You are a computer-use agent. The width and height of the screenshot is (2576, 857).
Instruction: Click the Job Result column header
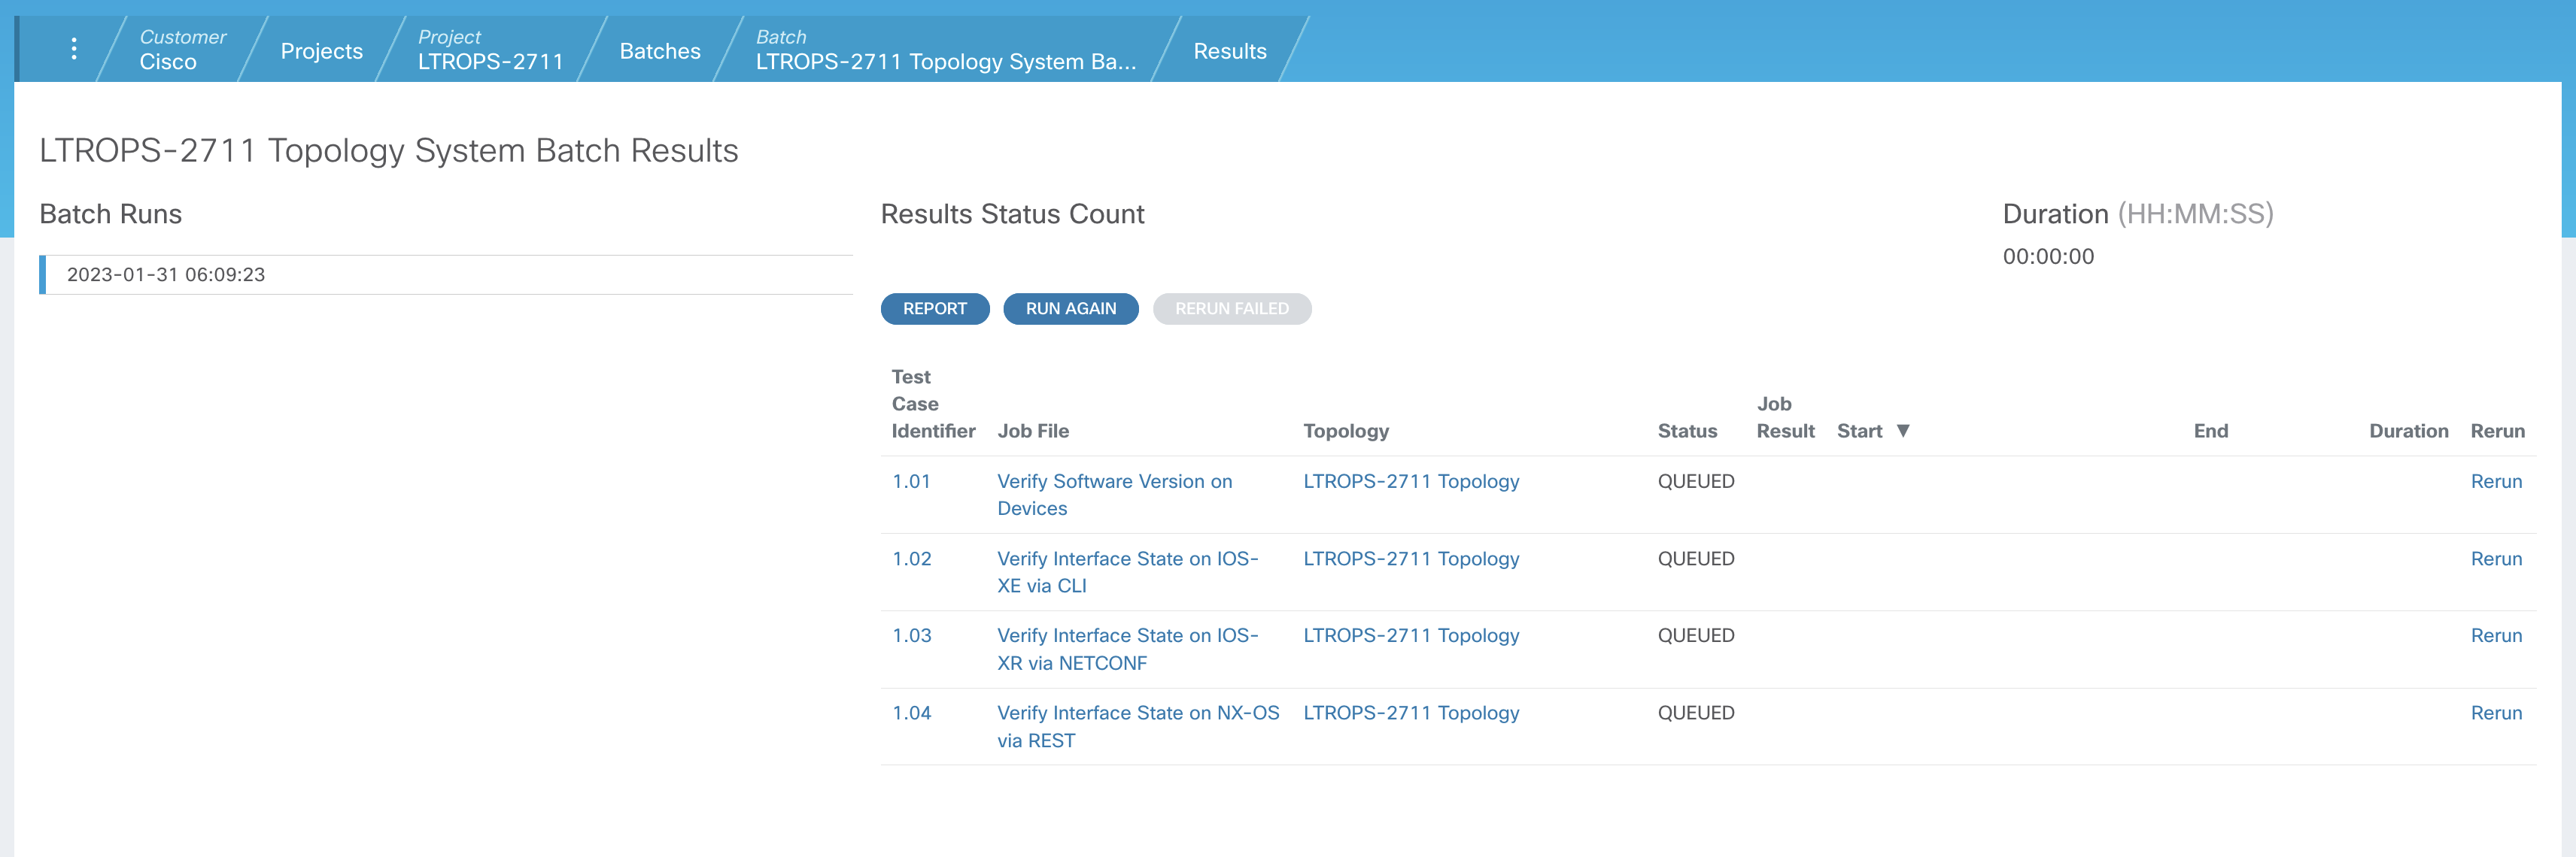click(x=1785, y=417)
